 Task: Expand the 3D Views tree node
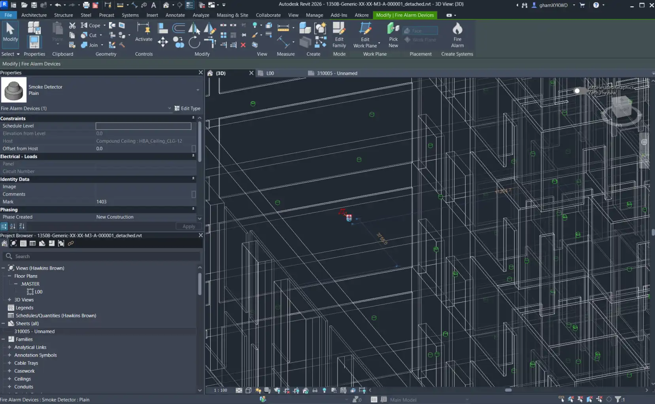click(x=9, y=300)
